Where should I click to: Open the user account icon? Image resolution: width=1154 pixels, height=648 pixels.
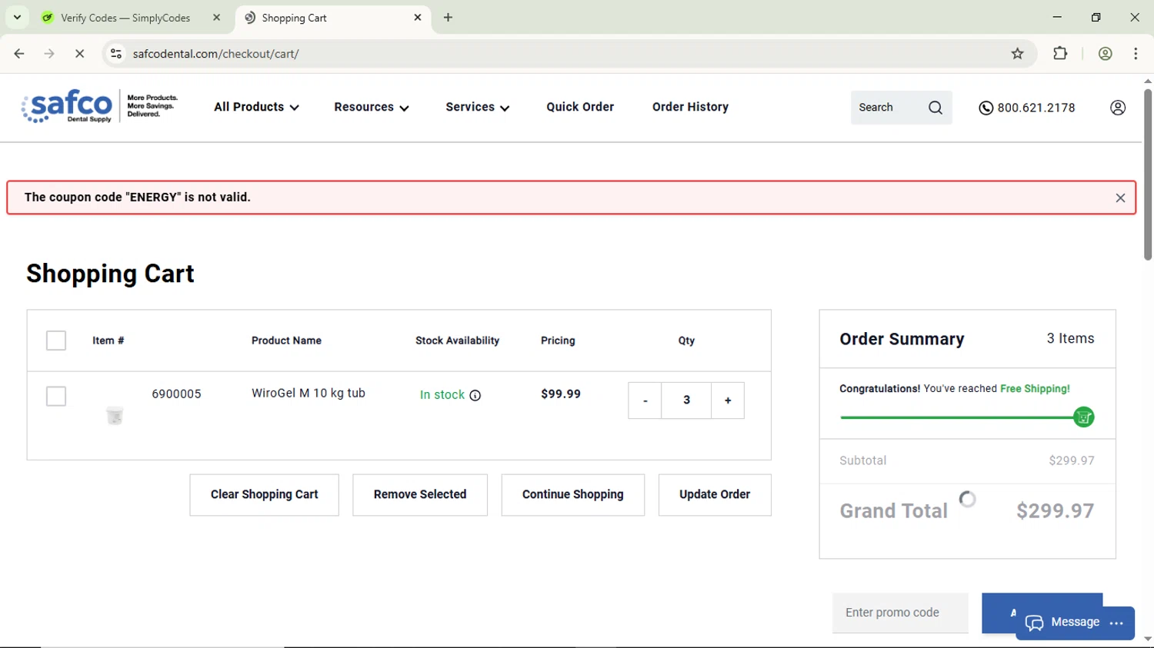tap(1118, 108)
